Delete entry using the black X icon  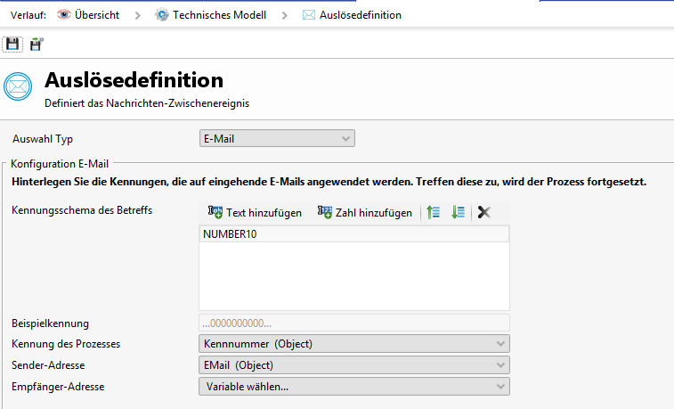click(483, 212)
